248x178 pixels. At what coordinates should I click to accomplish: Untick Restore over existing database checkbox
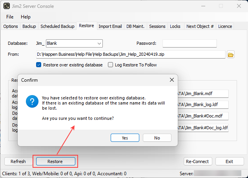coord(39,65)
